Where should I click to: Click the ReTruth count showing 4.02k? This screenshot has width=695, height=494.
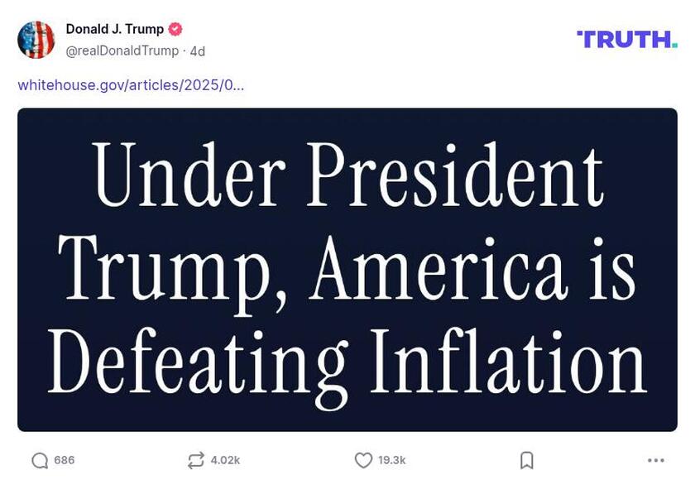(x=224, y=462)
